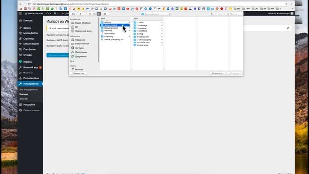Switch file dialog to list view

pyautogui.click(x=94, y=14)
